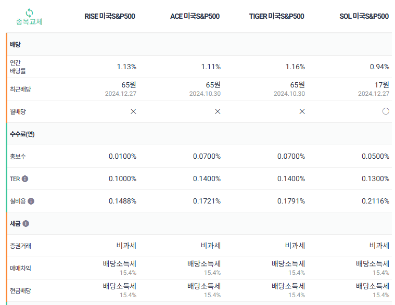
Task: Click ACE 증권거래 비과세 cell
Action: (x=211, y=246)
